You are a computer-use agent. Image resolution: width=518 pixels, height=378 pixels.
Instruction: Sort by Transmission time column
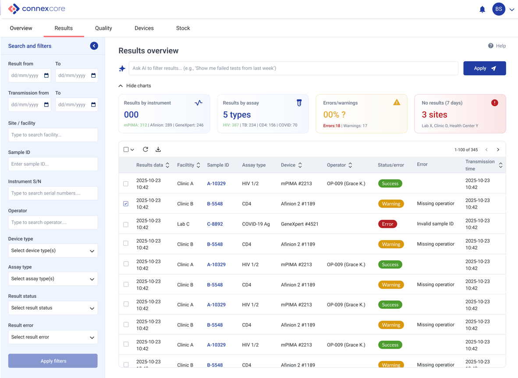click(501, 165)
